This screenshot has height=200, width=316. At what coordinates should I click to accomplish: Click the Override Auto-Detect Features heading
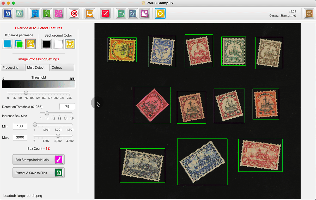pyautogui.click(x=39, y=28)
